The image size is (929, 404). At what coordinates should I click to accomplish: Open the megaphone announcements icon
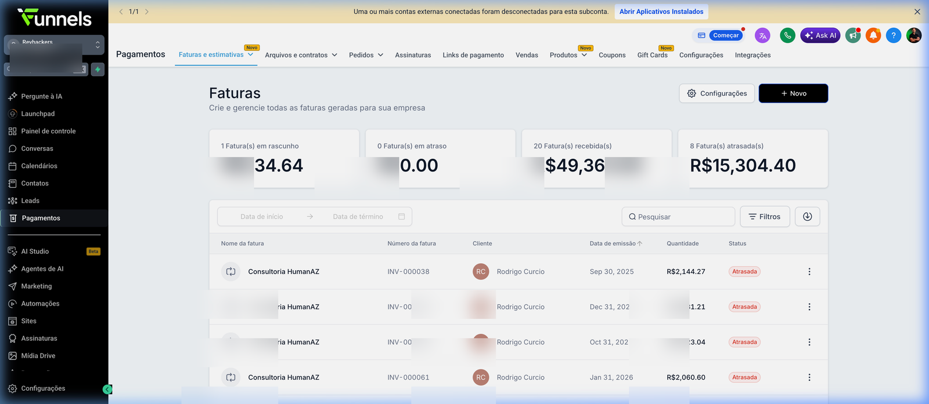point(853,35)
